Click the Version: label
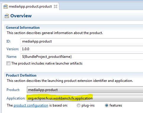 13,49
